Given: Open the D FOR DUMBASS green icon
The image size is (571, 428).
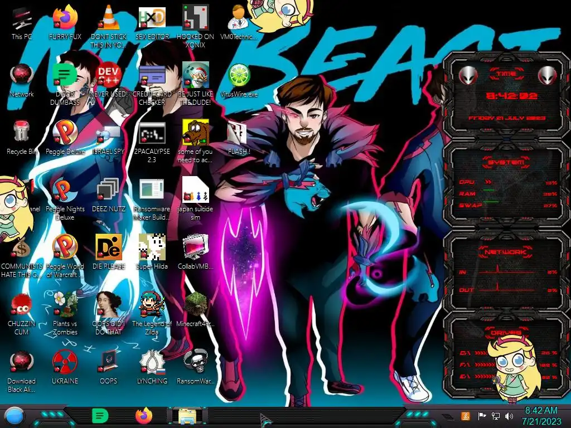Looking at the screenshot, I should (x=65, y=75).
